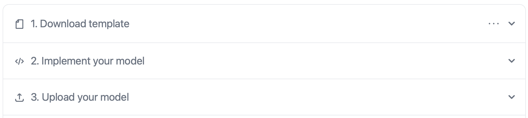
Task: Open the '3. Upload your model' step title
Action: pos(80,97)
